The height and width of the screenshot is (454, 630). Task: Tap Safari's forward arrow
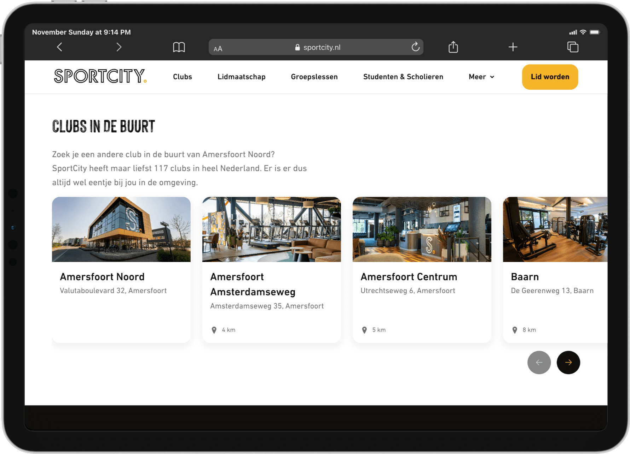119,47
